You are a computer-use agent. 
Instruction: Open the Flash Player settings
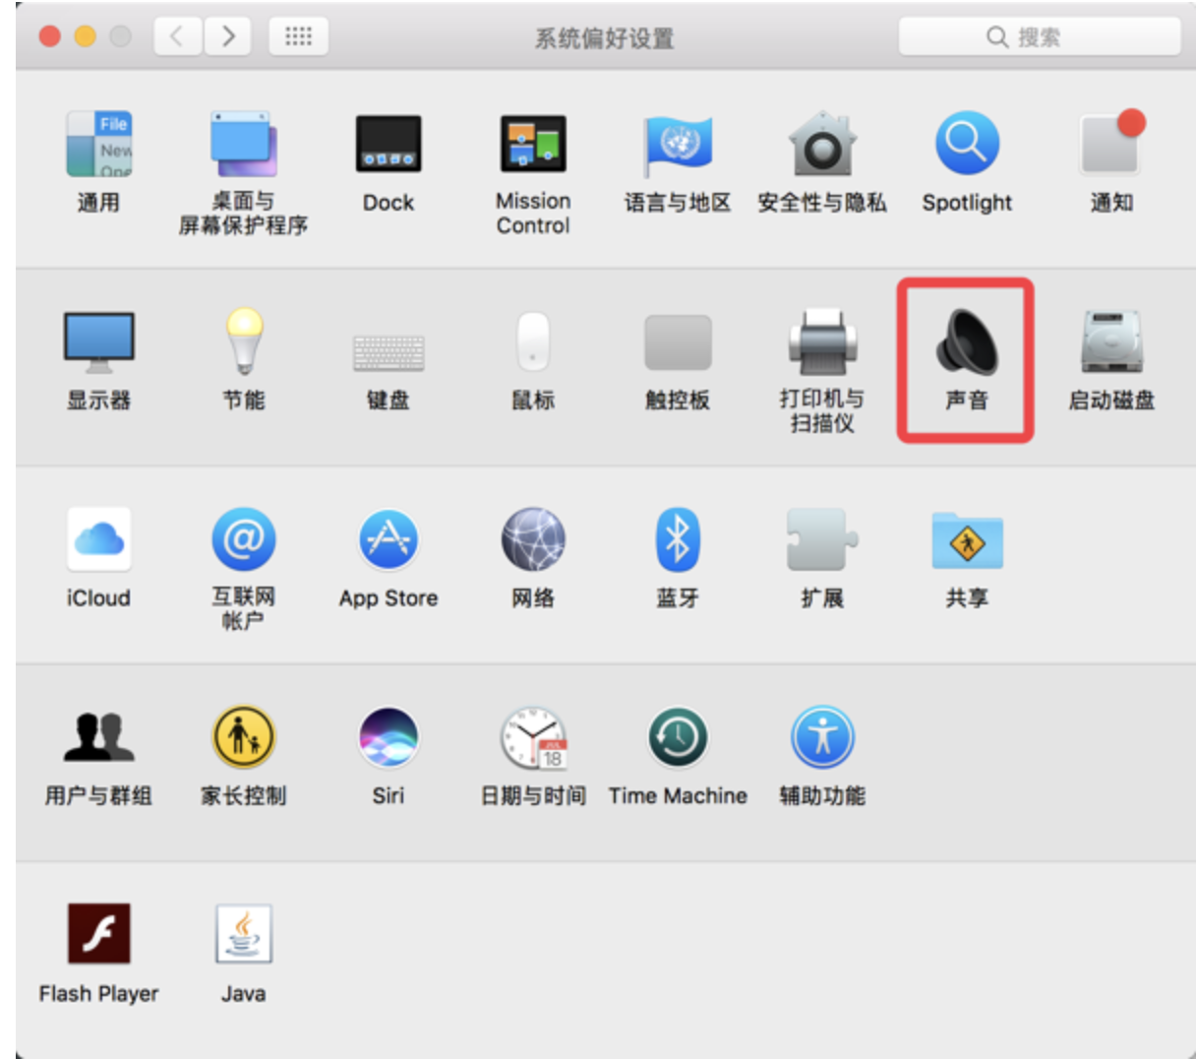pyautogui.click(x=98, y=935)
